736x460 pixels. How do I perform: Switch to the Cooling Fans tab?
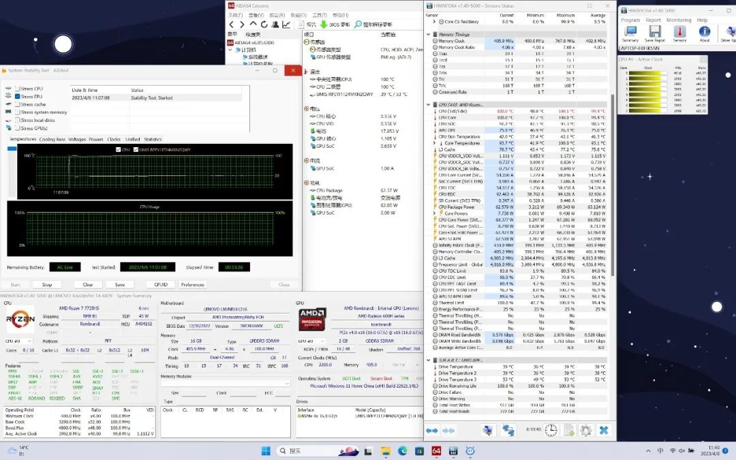click(x=52, y=140)
